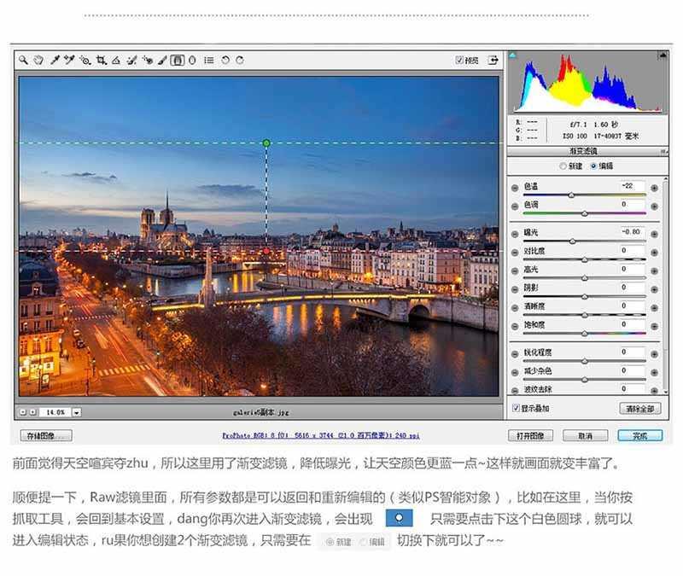Pick the White Balance eyedropper tool

point(54,61)
